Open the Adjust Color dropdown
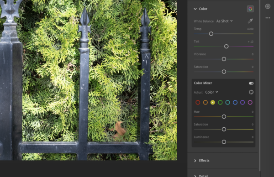This screenshot has height=177, width=274. coord(211,92)
